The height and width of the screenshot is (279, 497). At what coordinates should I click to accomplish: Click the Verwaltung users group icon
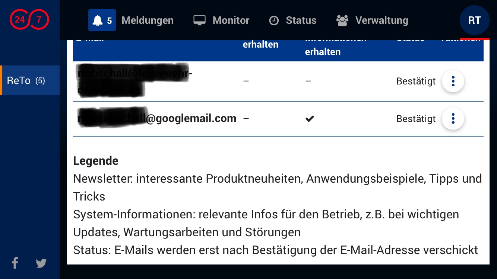pos(342,20)
